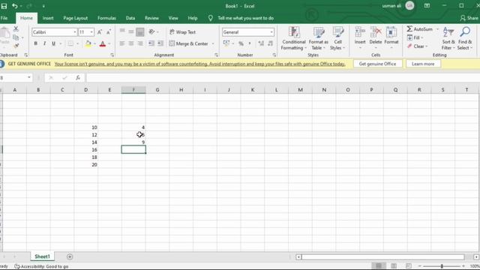Increase font size with the larger A
The height and width of the screenshot is (270, 480).
tap(100, 32)
